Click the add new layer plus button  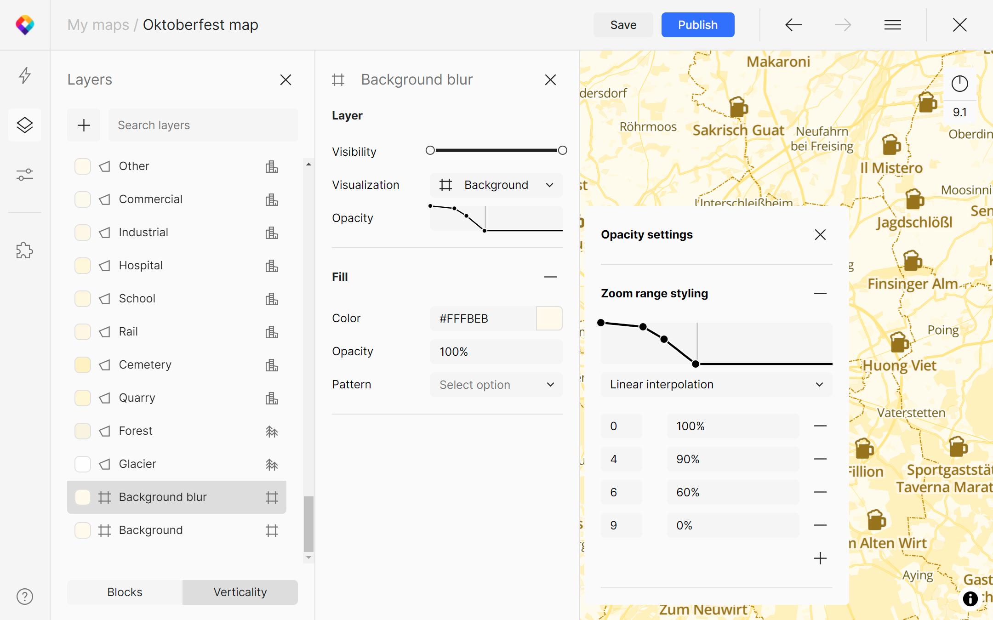click(84, 125)
